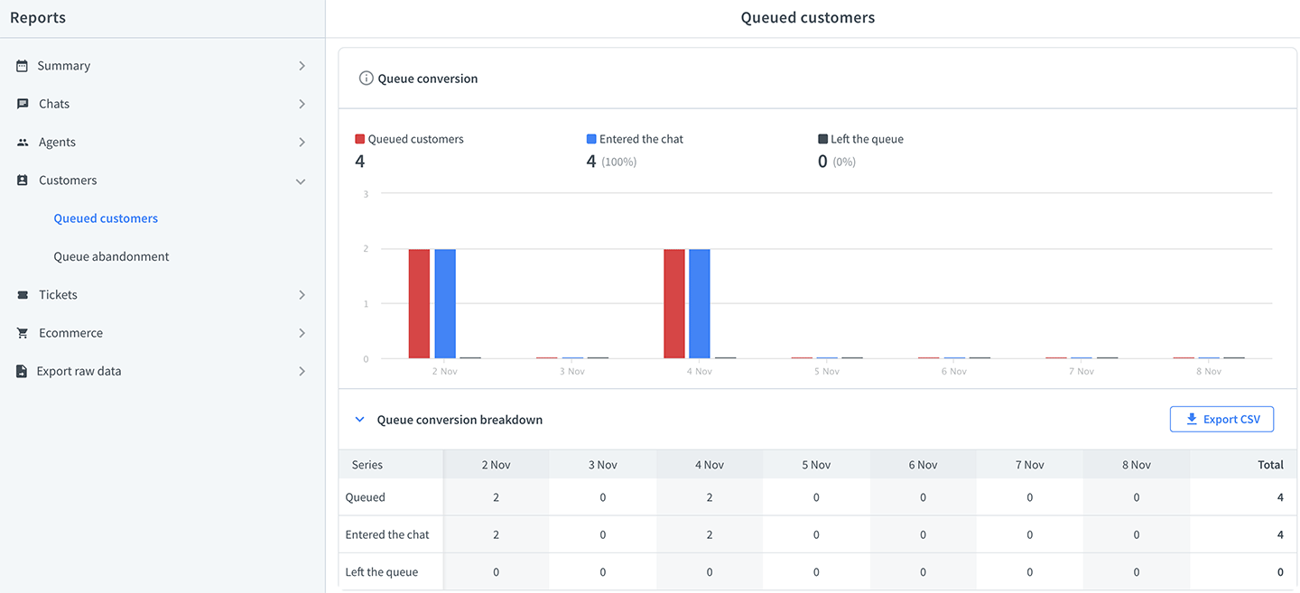This screenshot has height=593, width=1300.
Task: Open the Queued customers report
Action: click(x=106, y=218)
